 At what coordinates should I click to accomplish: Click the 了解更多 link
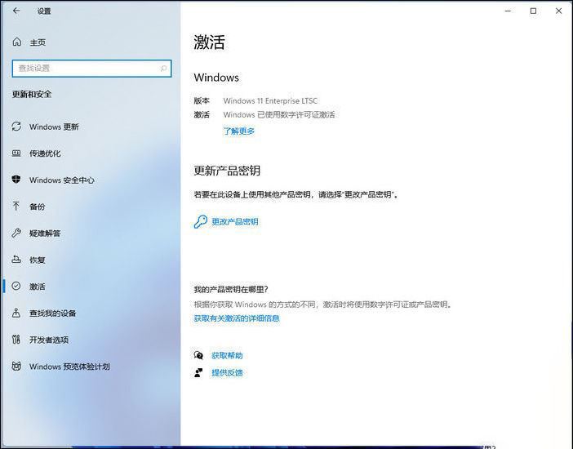point(239,131)
